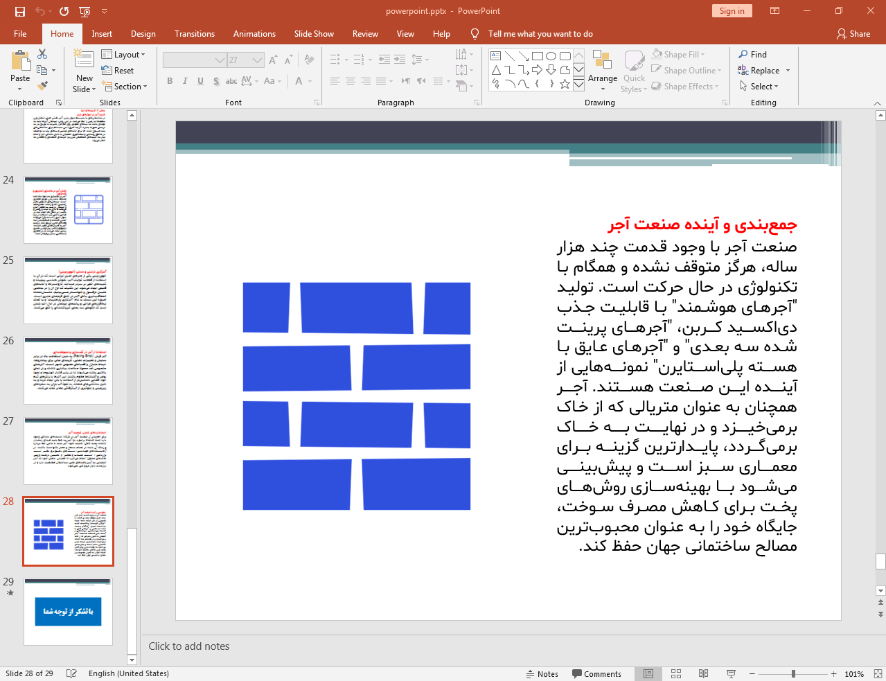886x681 pixels.
Task: Click the Text Shadow S icon
Action: click(x=216, y=81)
